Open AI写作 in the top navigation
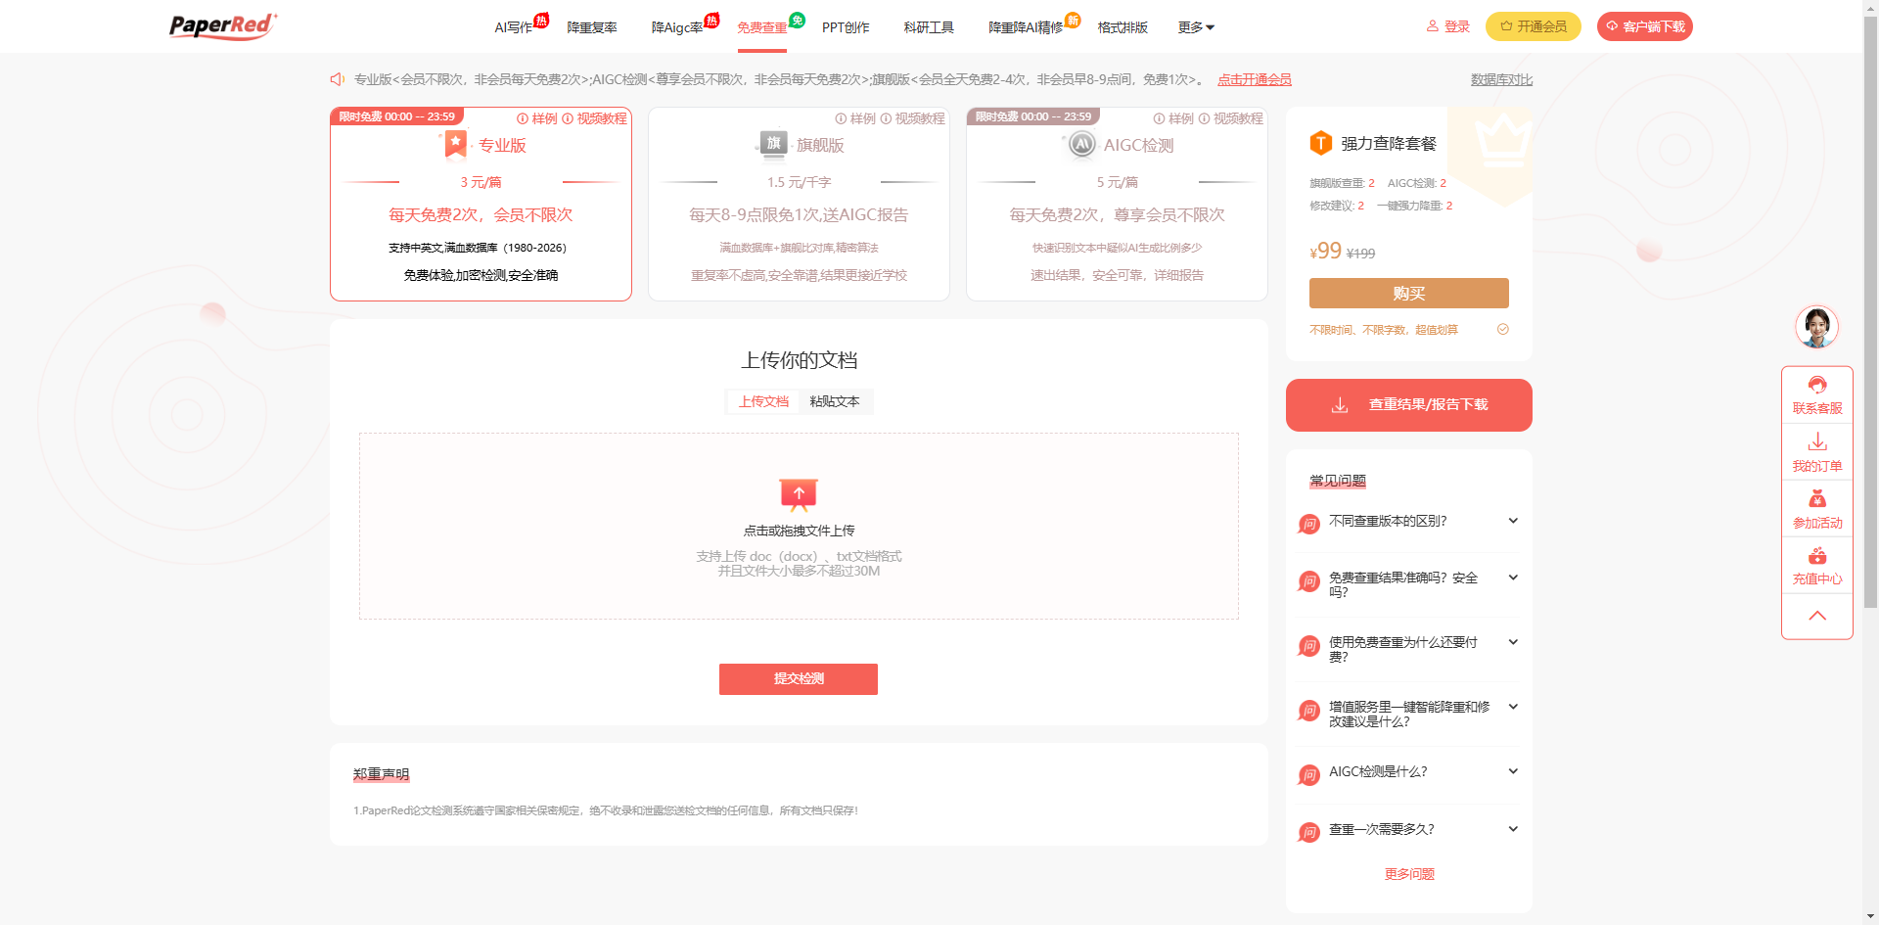The image size is (1879, 925). 514,27
